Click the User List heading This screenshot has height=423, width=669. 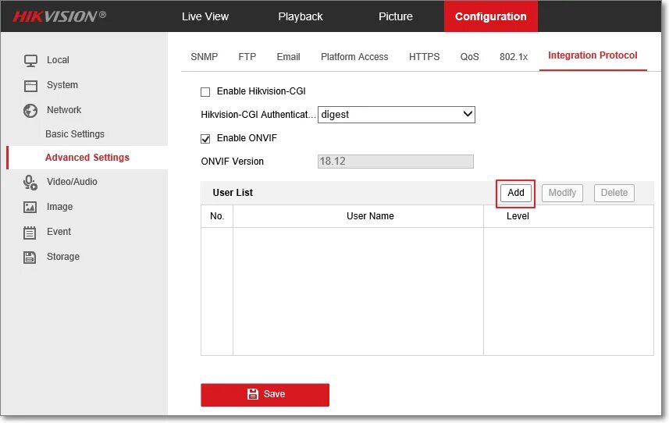tap(233, 193)
